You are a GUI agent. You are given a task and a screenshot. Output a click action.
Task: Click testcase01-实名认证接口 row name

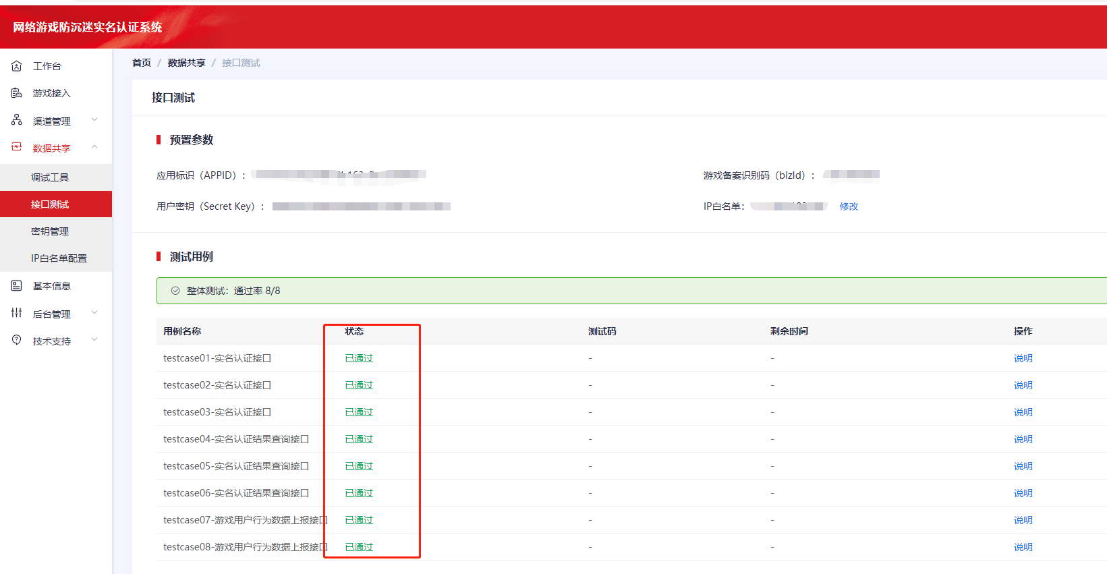point(217,358)
